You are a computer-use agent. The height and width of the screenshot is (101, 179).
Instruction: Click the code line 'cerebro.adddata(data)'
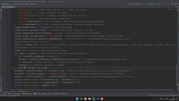click(25, 27)
